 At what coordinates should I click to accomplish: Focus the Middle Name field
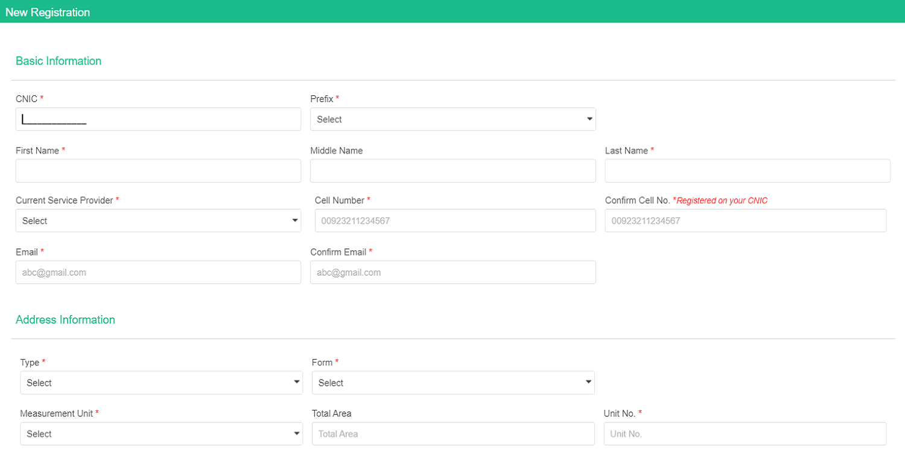[453, 171]
